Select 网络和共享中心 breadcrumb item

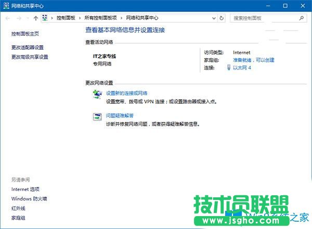[142, 18]
